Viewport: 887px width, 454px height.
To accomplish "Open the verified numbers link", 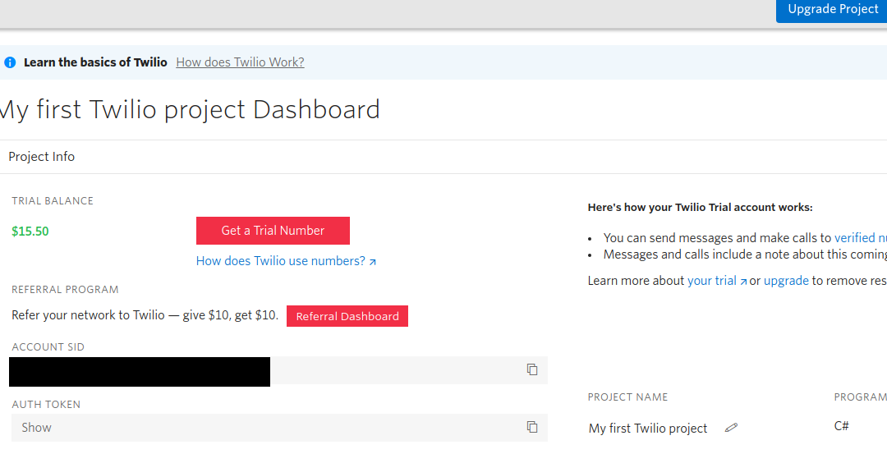I will pos(859,237).
